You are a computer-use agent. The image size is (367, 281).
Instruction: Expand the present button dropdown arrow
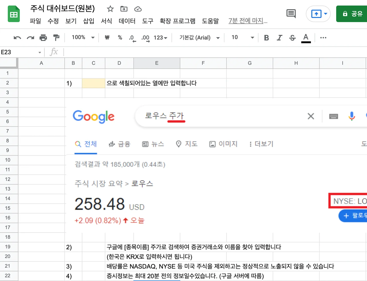pyautogui.click(x=326, y=14)
